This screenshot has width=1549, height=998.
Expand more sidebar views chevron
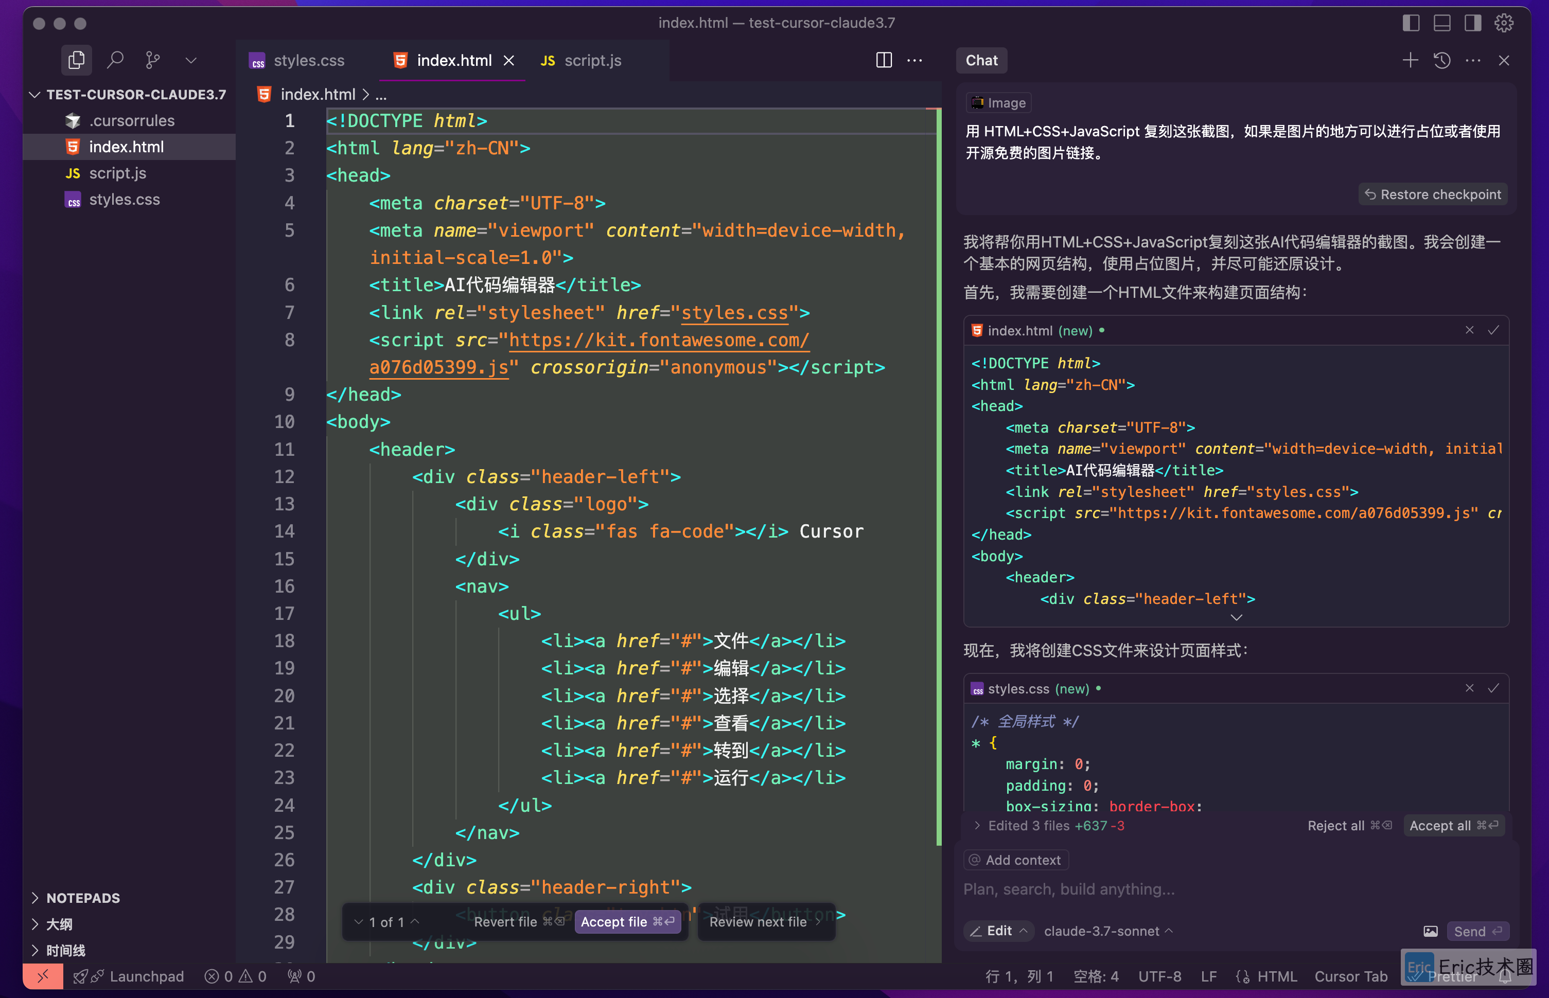pos(190,60)
